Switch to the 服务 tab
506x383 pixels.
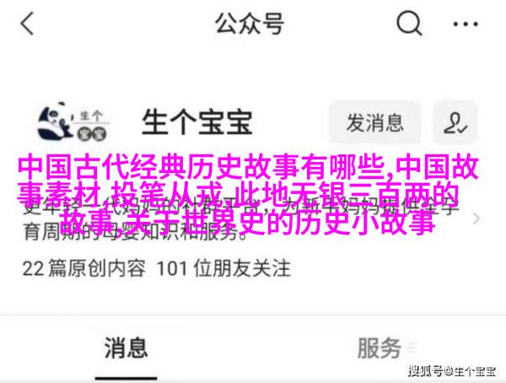coord(379,348)
